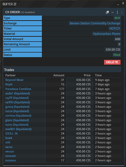
Task: Open partner Knytt
Action: [x=9, y=84]
